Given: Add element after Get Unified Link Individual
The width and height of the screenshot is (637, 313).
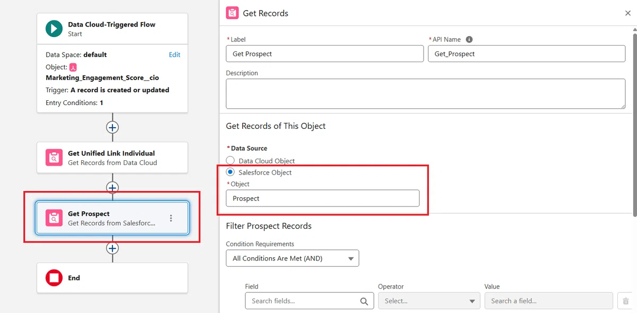Looking at the screenshot, I should pos(112,188).
